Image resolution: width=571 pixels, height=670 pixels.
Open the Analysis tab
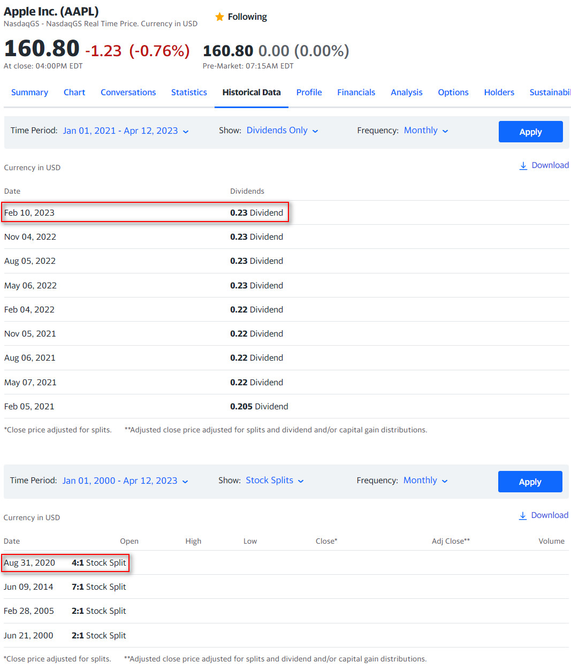pyautogui.click(x=407, y=93)
